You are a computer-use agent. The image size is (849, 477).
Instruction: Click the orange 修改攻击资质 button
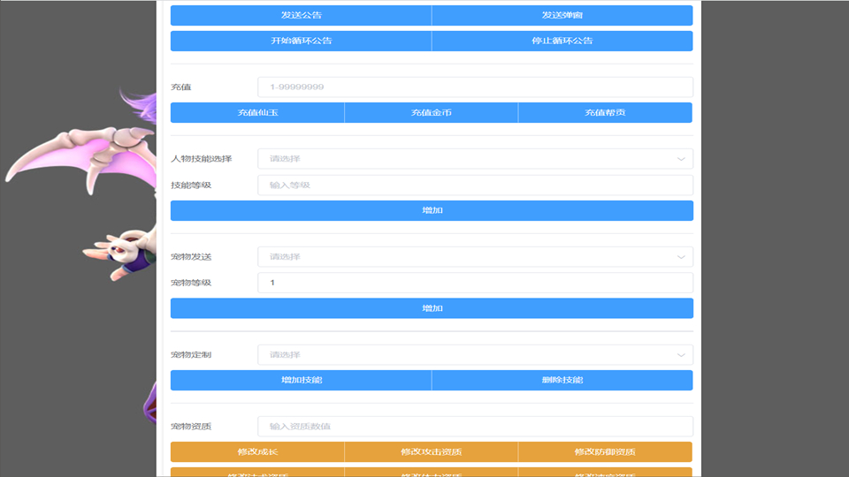pos(431,451)
